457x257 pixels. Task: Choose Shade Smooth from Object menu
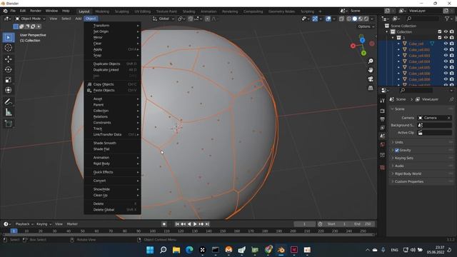tap(113, 143)
